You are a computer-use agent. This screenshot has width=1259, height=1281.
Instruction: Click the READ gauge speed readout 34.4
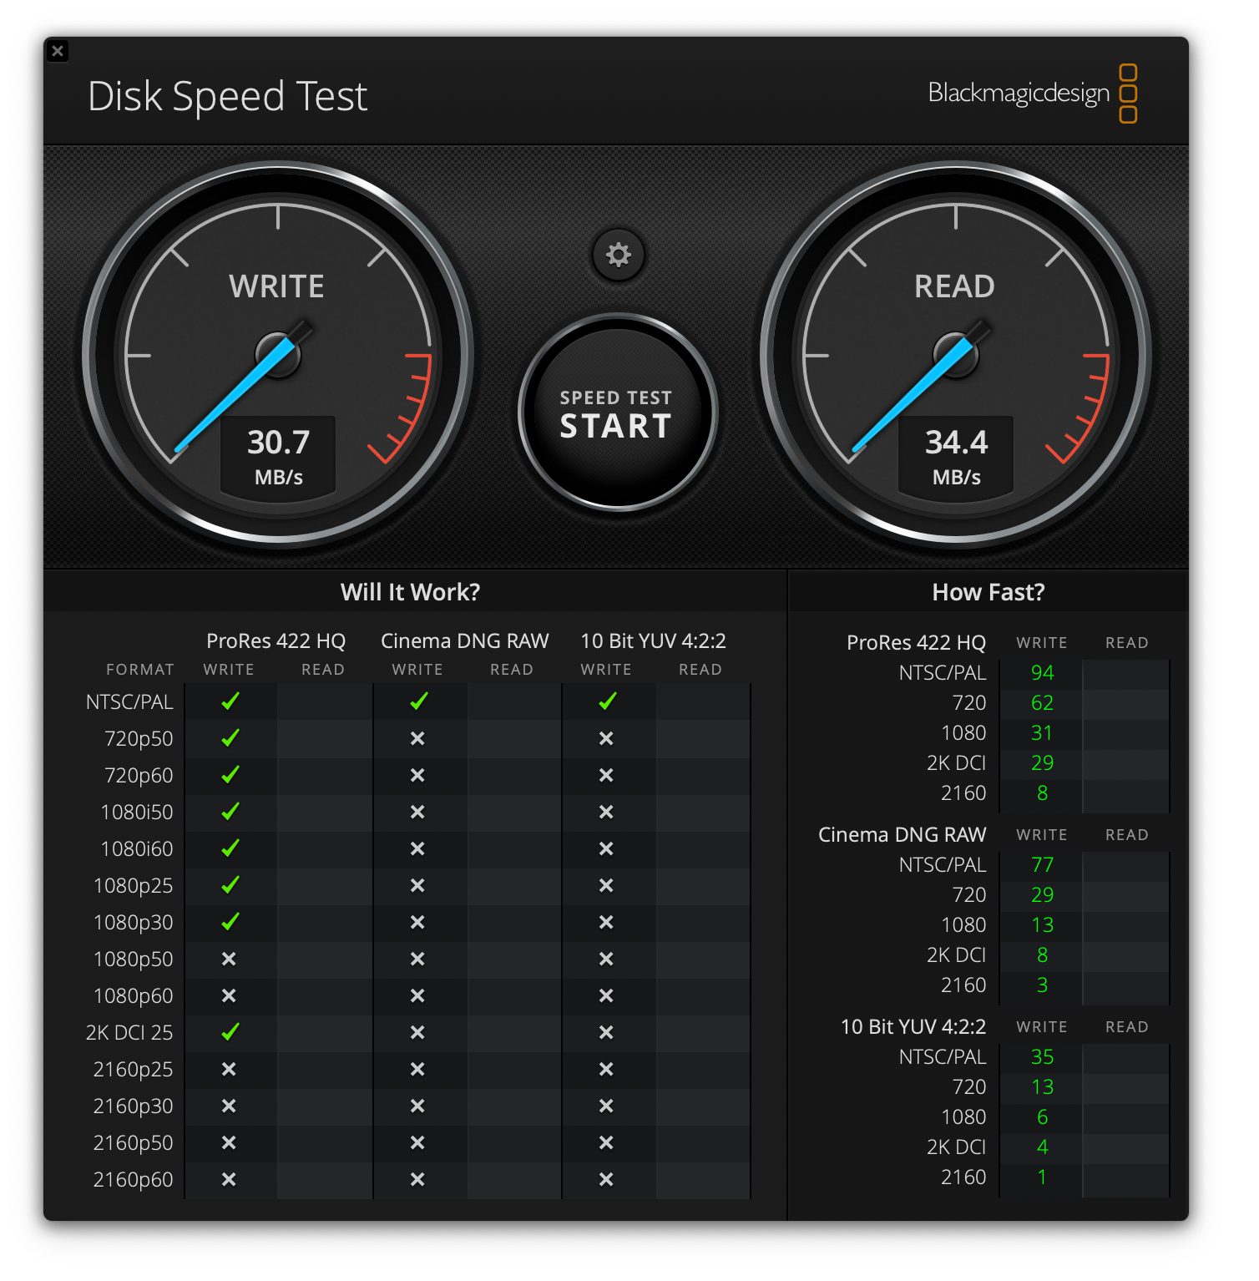pos(956,443)
